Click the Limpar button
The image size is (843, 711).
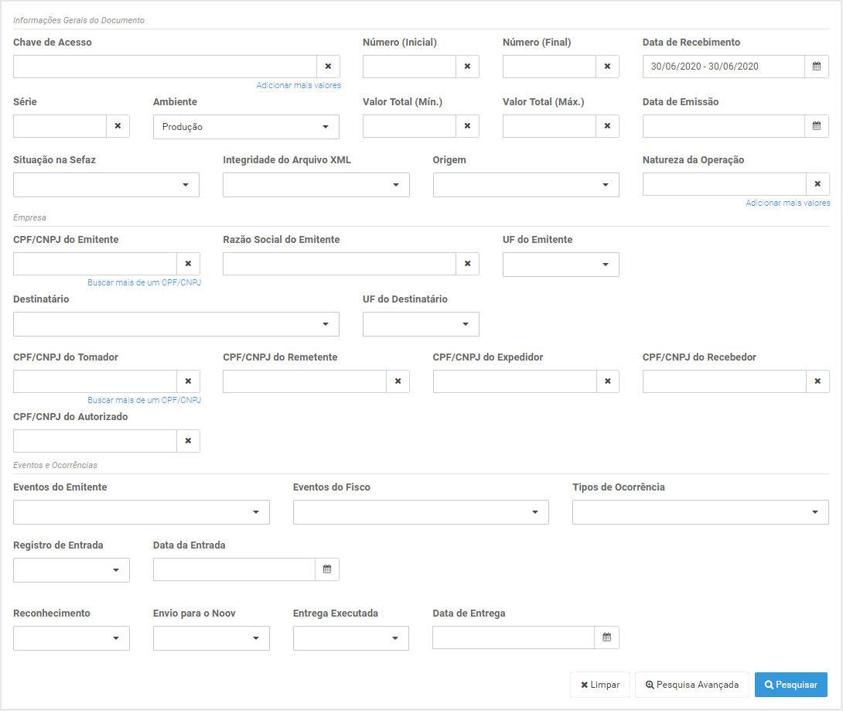(x=600, y=685)
